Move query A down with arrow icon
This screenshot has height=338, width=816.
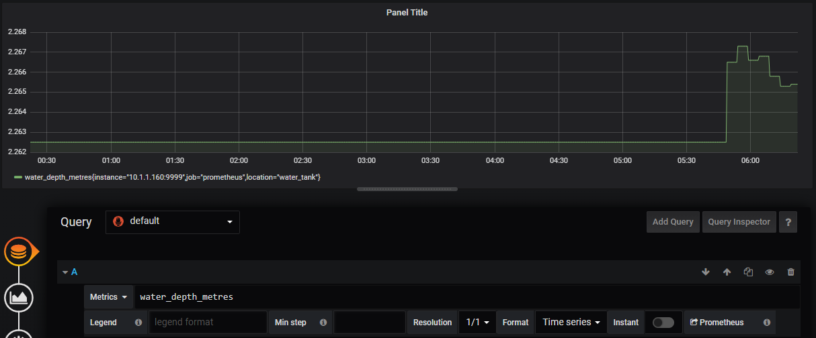(x=705, y=272)
